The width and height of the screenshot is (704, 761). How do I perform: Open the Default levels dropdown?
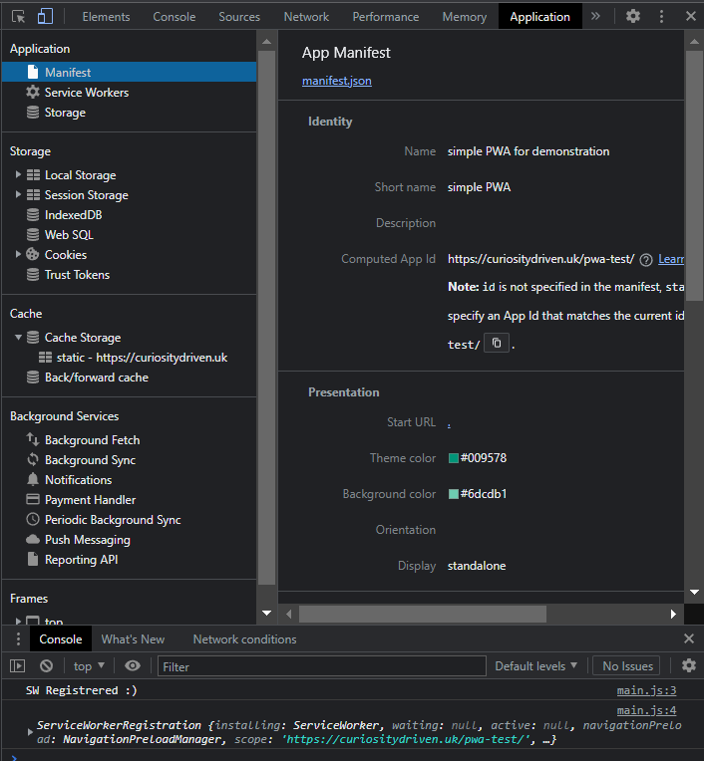[x=535, y=666]
